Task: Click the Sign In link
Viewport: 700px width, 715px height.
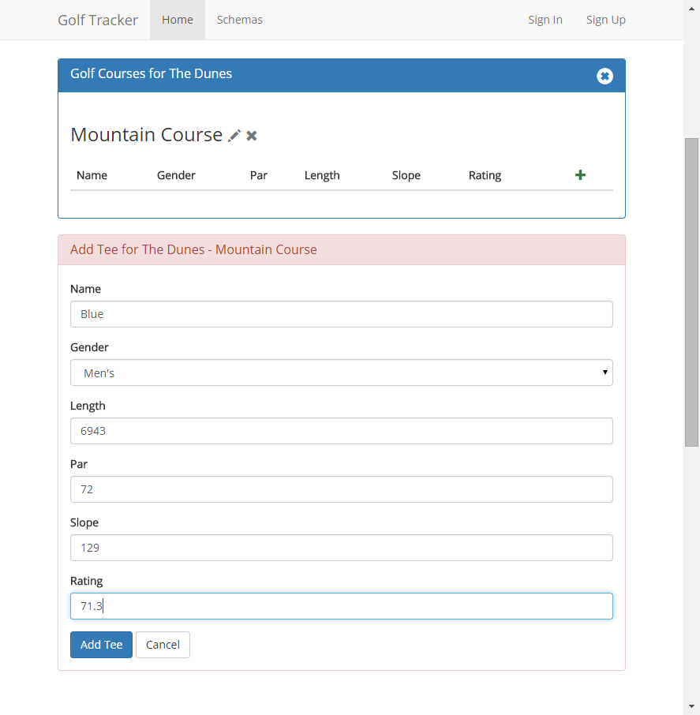Action: pyautogui.click(x=545, y=20)
